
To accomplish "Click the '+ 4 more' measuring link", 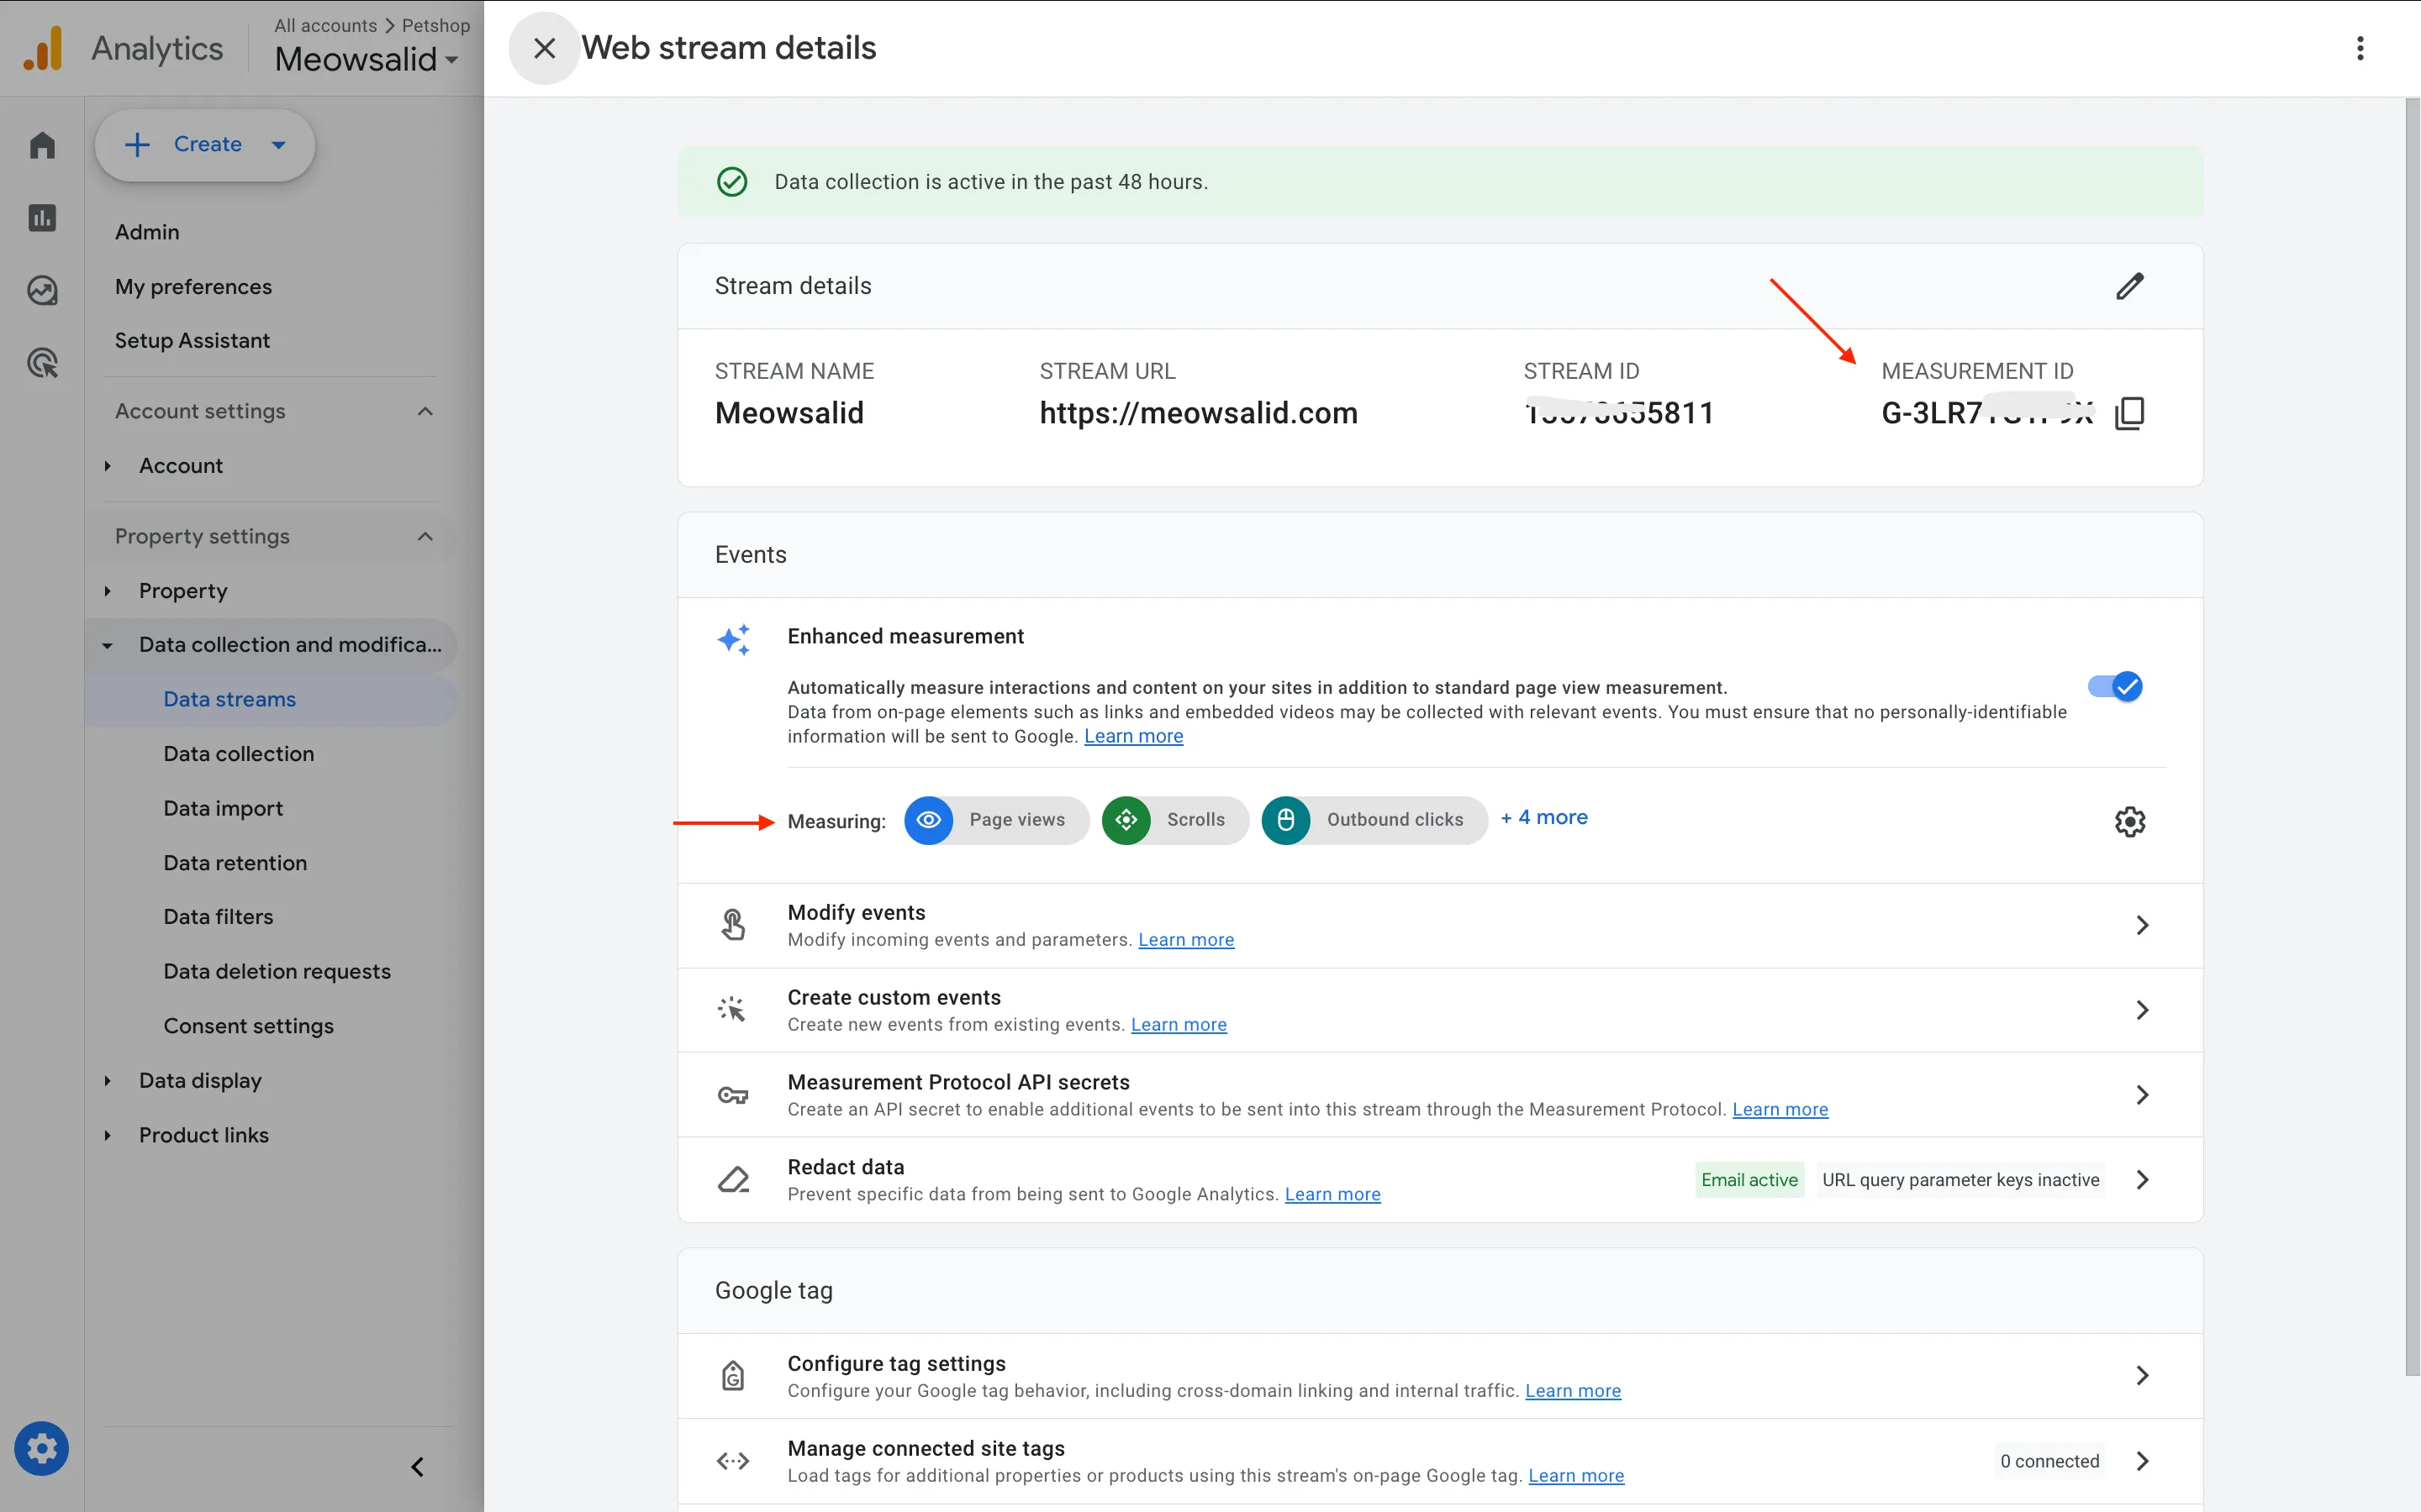I will click(1543, 818).
